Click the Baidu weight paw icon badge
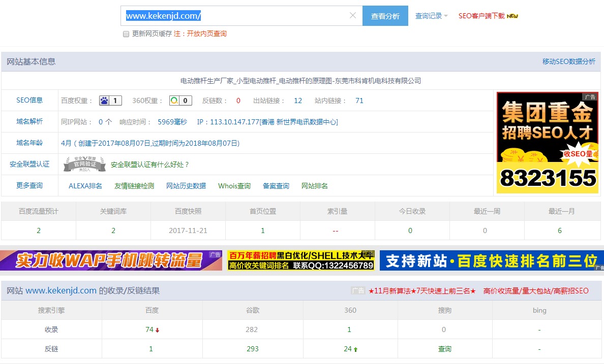The width and height of the screenshot is (604, 364). click(110, 101)
